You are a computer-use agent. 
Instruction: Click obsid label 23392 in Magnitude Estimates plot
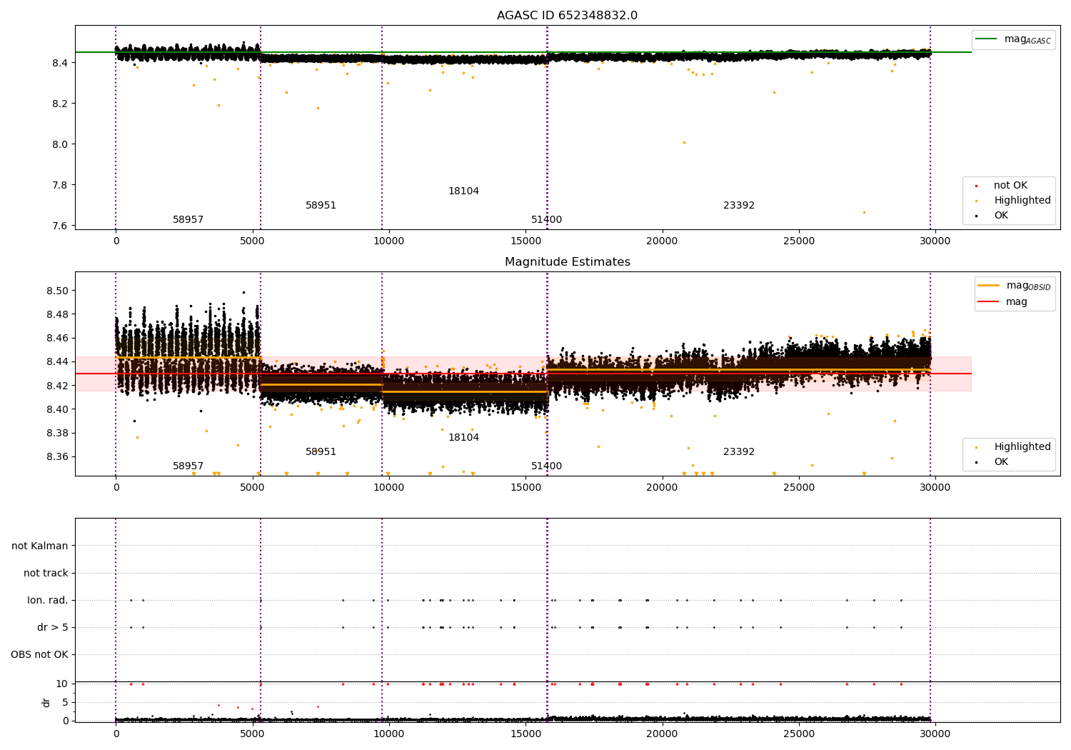tap(739, 452)
